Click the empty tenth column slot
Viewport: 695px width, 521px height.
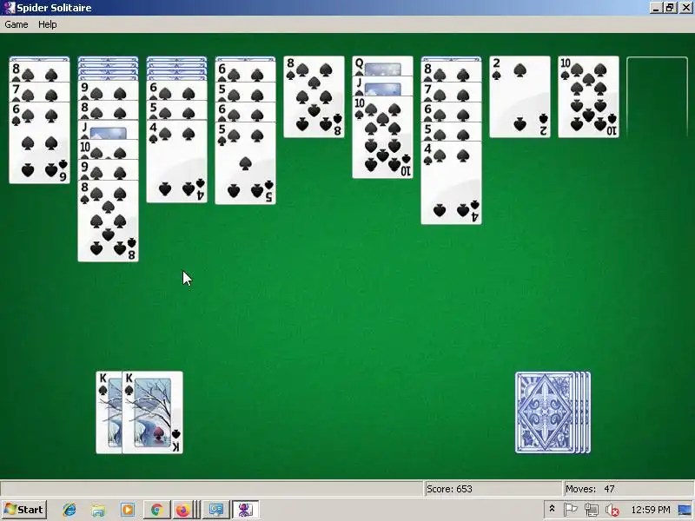(658, 96)
